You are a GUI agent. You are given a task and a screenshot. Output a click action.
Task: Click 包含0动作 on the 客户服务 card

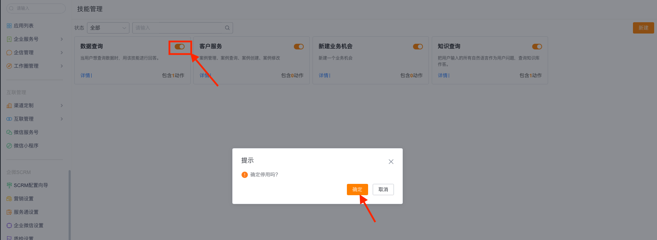pos(292,76)
